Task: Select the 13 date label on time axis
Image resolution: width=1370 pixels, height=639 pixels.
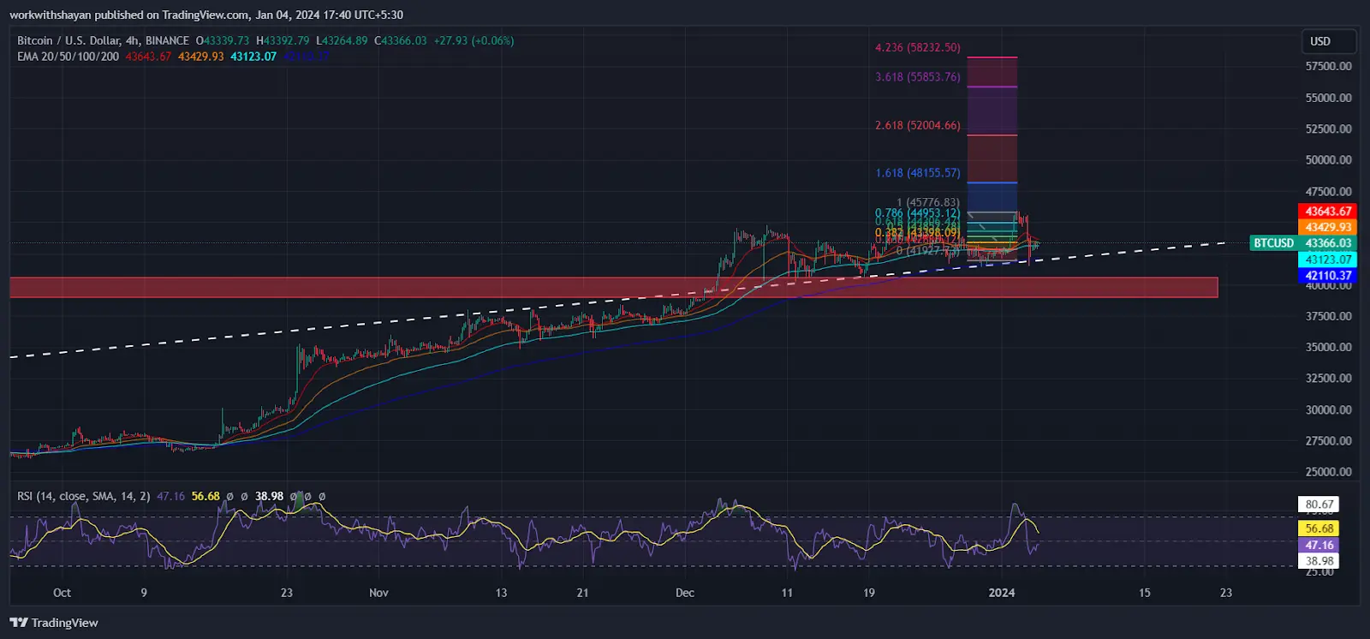Action: 501,593
